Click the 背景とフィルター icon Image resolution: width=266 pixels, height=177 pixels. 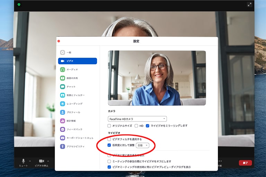62,95
